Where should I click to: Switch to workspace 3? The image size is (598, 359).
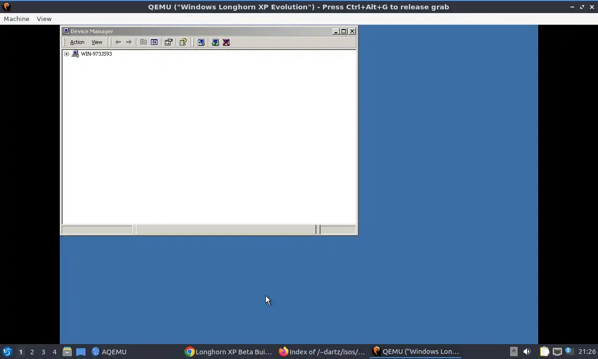point(43,352)
